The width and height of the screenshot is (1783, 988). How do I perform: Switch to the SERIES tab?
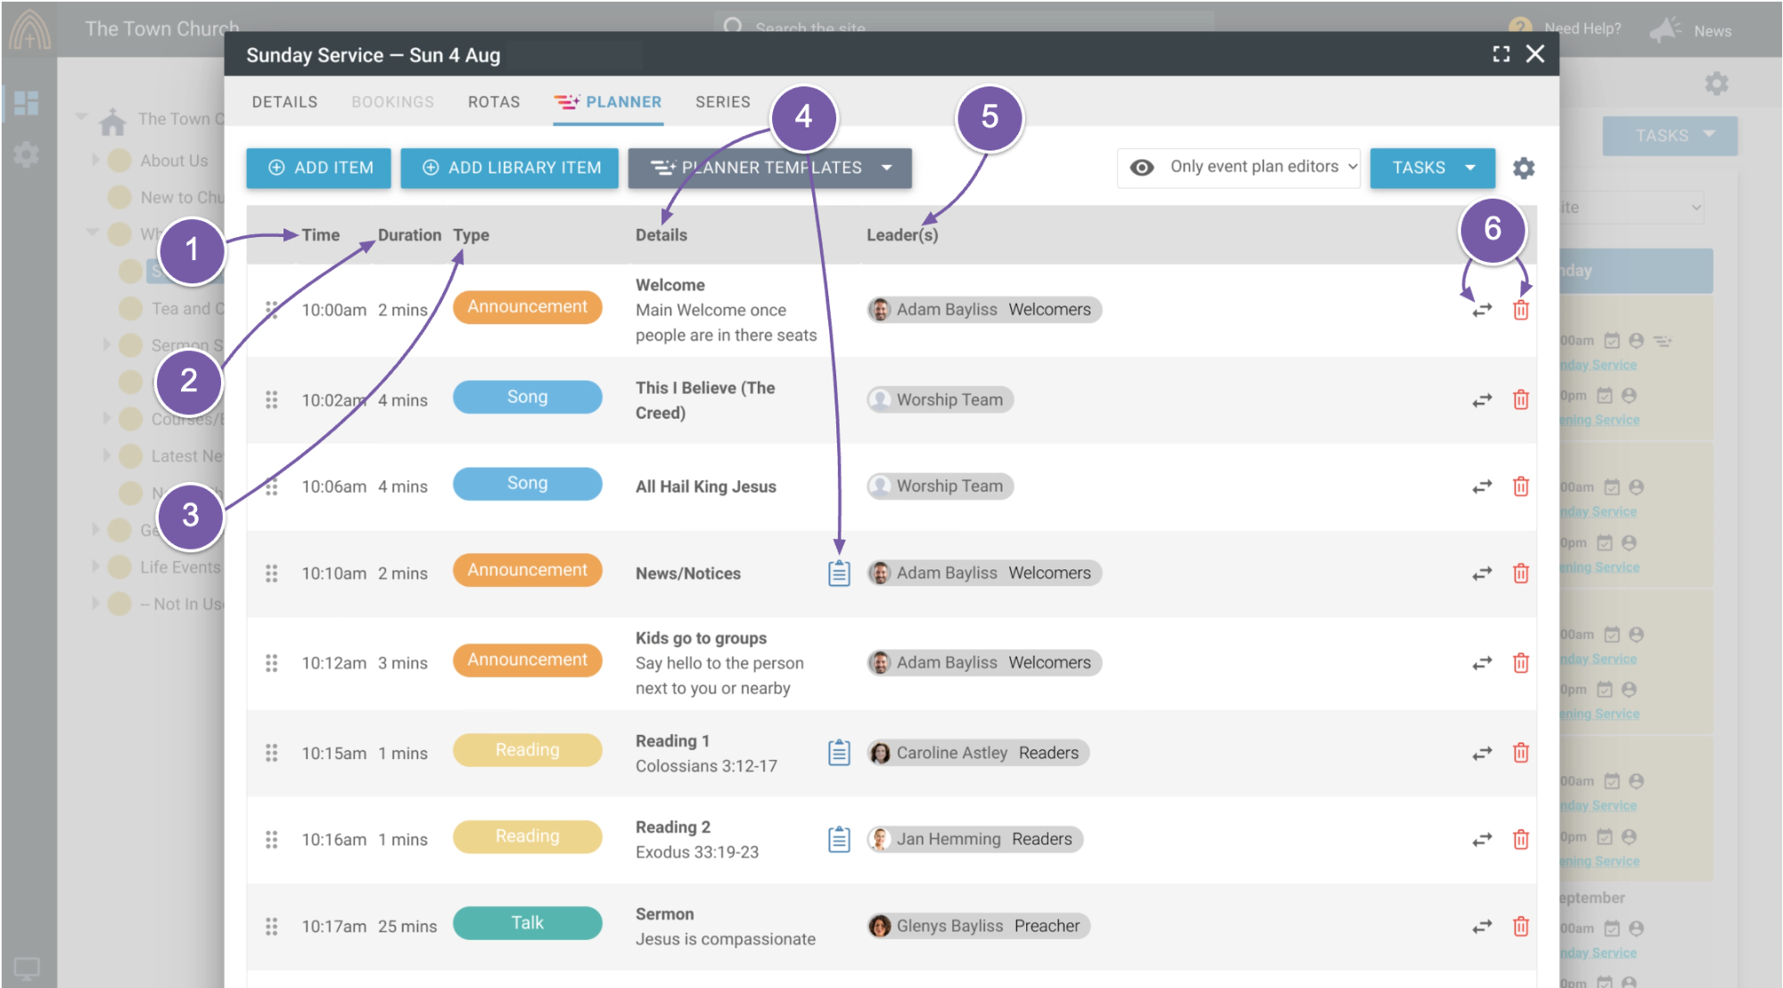coord(723,102)
